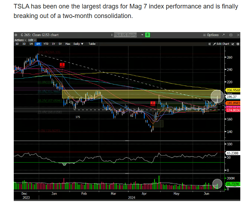
Task: Switch to the Table view
Action: coord(92,44)
